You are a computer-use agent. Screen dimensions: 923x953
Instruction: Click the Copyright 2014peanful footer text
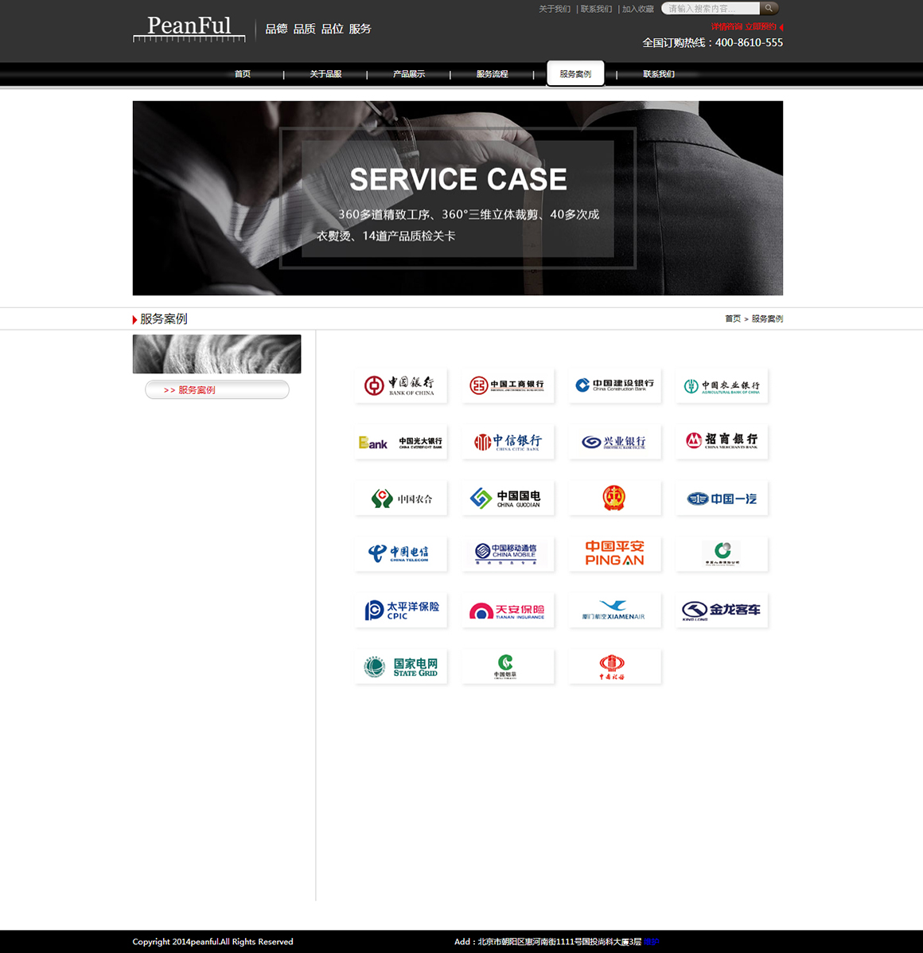tap(212, 941)
